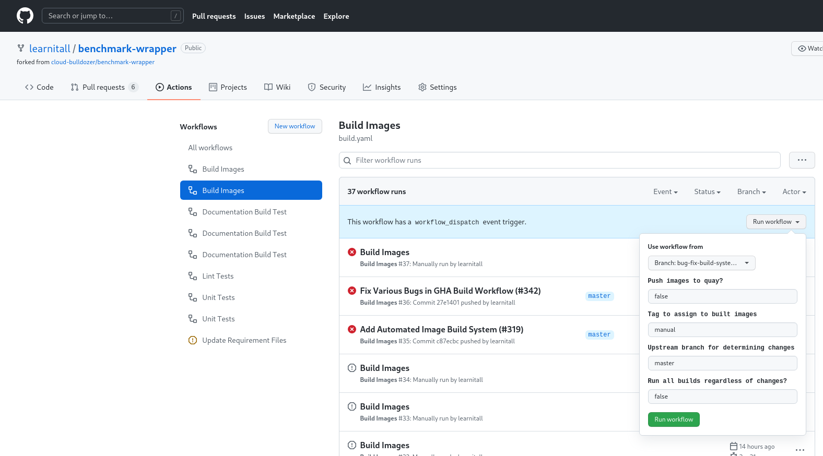The image size is (823, 456).
Task: Open the three-dot menu for the 14 hours ago run
Action: point(800,449)
